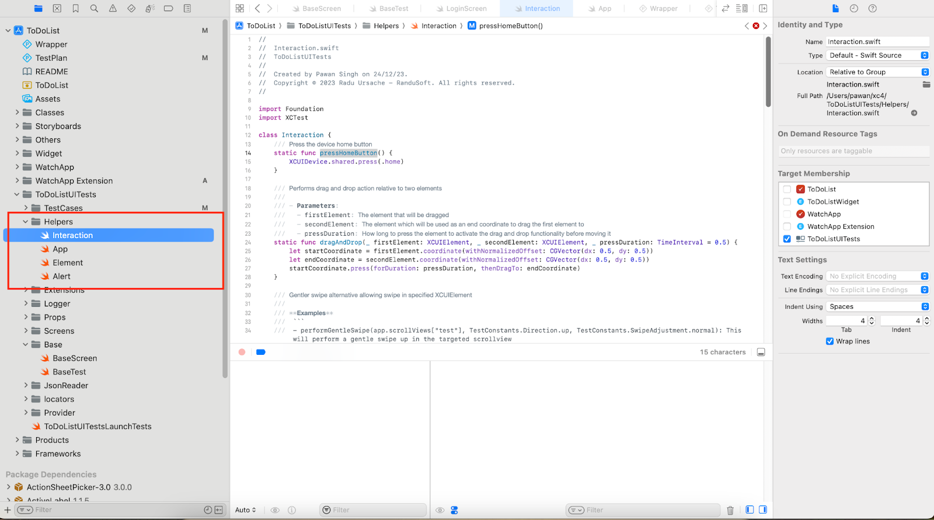Add a new editor pane on right
The height and width of the screenshot is (520, 934).
[763, 8]
